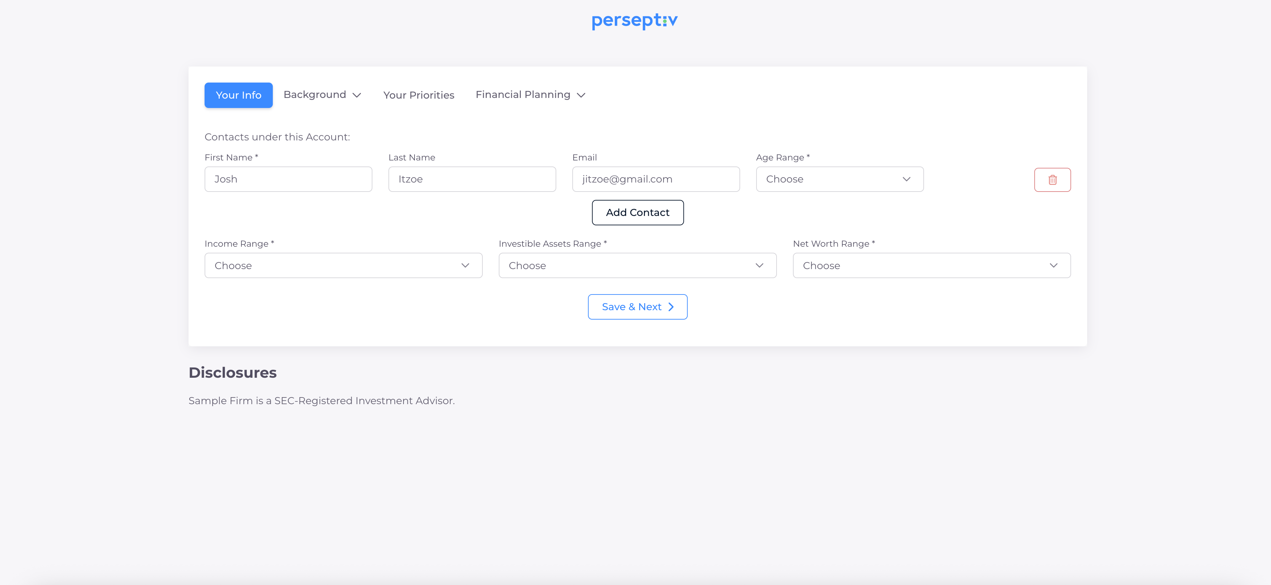Screen dimensions: 1271x585
Task: Click the Age Range dropdown arrow
Action: pos(906,179)
